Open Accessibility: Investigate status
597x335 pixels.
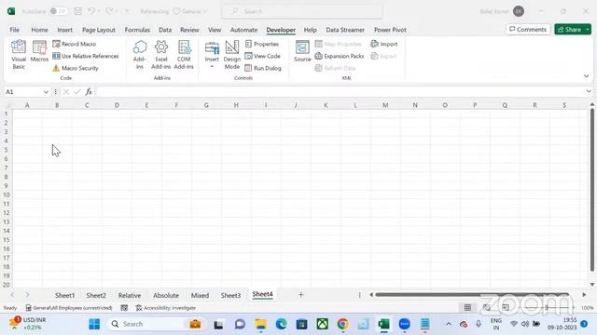pyautogui.click(x=166, y=308)
